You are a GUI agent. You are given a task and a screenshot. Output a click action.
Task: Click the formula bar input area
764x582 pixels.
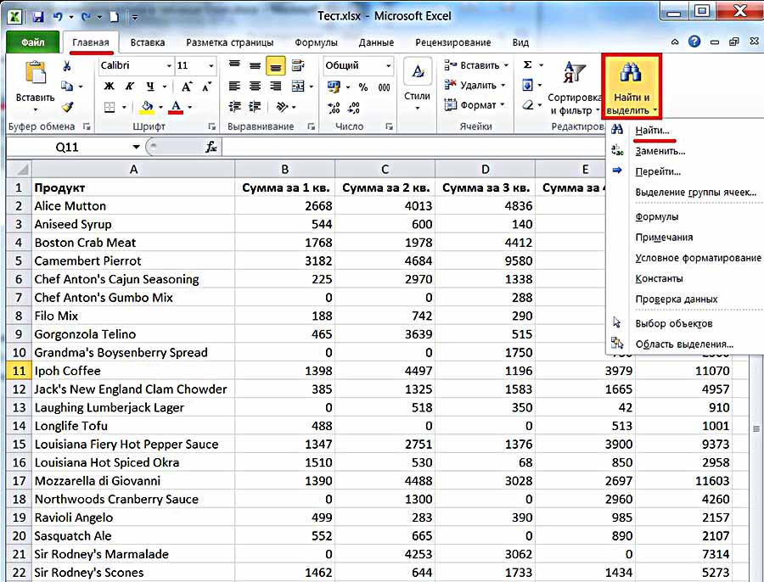pos(414,147)
